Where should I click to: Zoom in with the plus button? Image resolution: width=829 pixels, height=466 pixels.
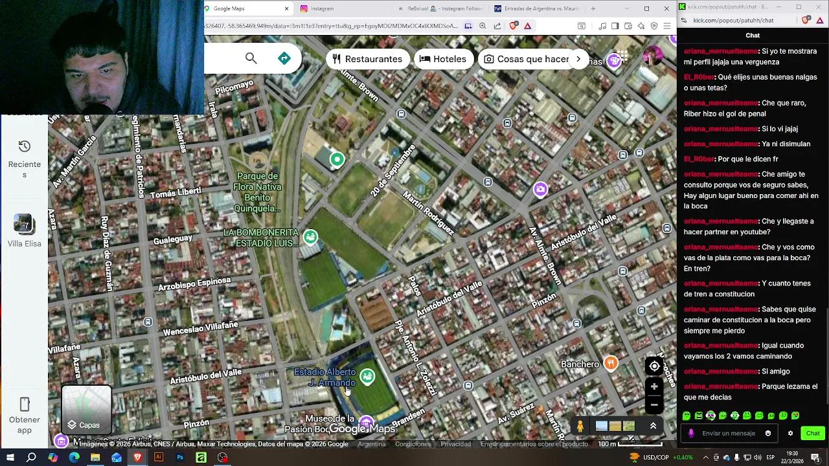pyautogui.click(x=654, y=387)
